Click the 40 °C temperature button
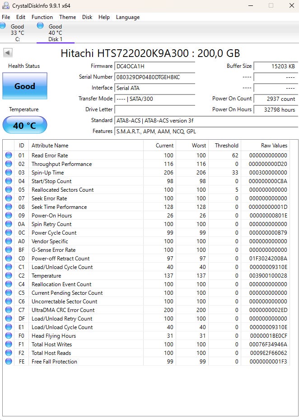Viewport: 299px width, 420px height. (25, 125)
